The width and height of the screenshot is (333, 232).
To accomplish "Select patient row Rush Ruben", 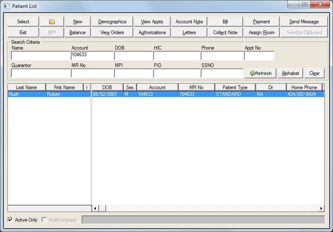I will [x=49, y=94].
